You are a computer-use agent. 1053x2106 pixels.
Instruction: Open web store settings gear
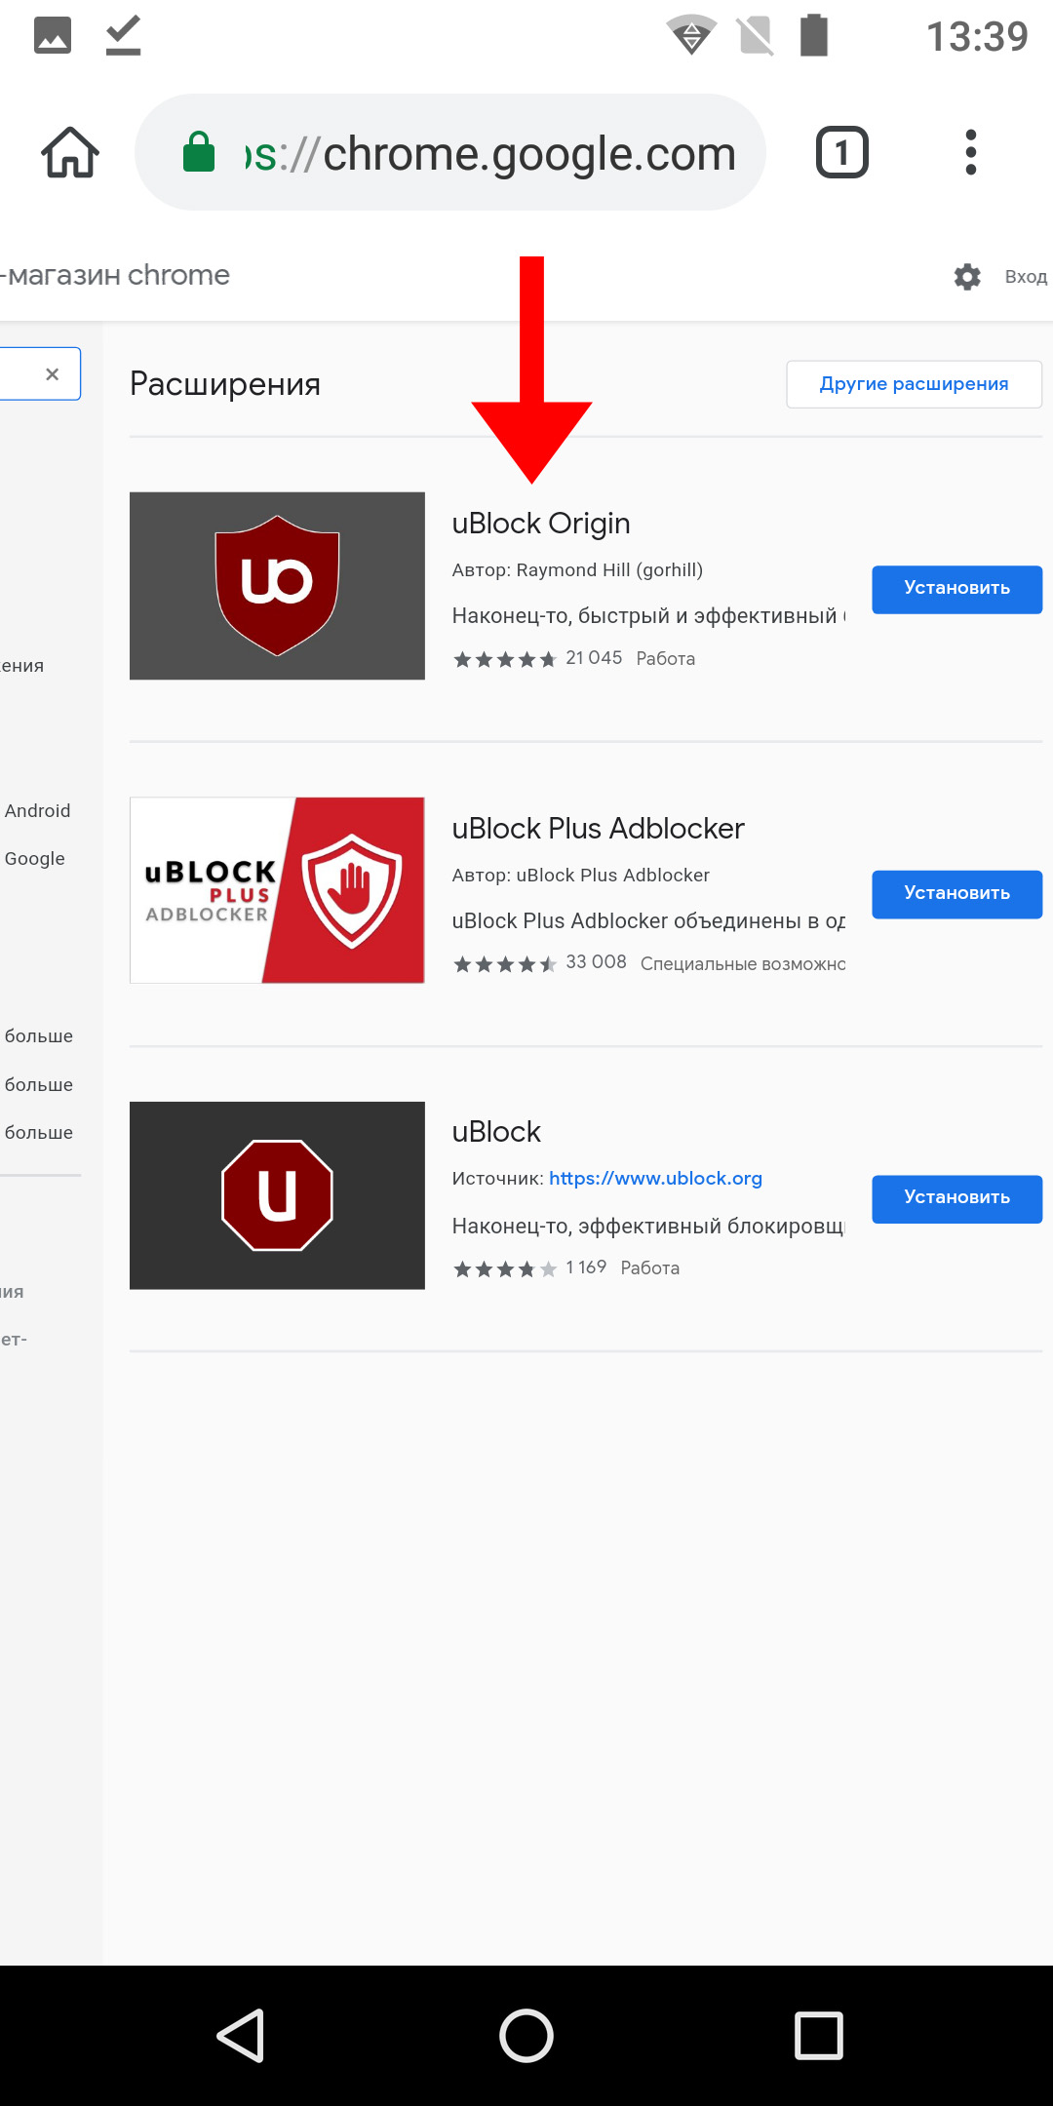point(967,277)
